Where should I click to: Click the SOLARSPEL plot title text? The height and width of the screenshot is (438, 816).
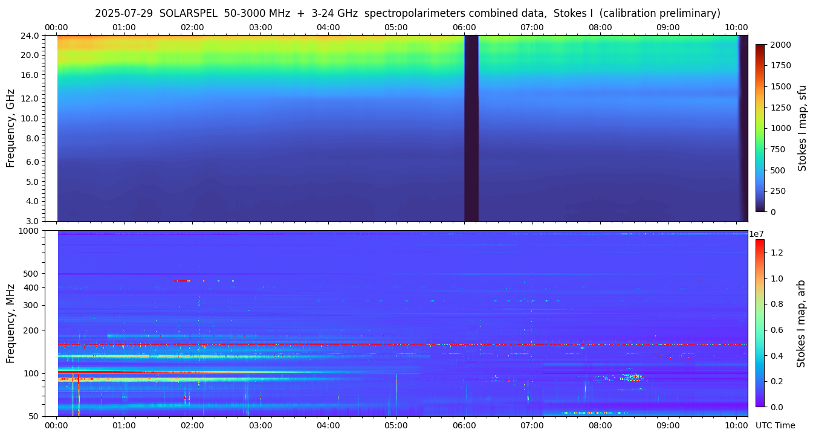point(407,13)
